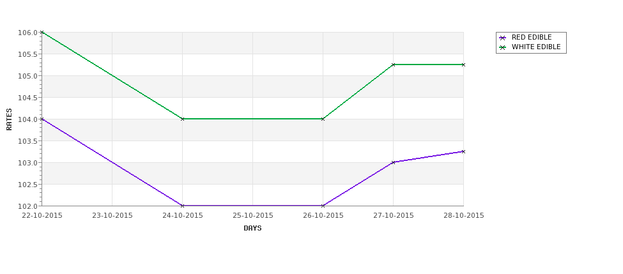Click the WHITE EDIBLE legend marker icon

(503, 47)
